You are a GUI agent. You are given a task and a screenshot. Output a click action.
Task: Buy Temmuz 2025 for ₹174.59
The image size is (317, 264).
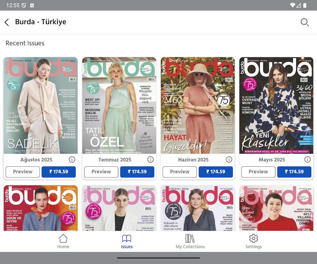(x=137, y=172)
